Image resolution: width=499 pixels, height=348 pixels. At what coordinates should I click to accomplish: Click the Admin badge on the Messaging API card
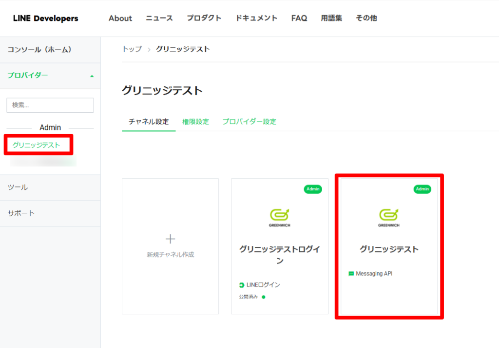click(422, 189)
